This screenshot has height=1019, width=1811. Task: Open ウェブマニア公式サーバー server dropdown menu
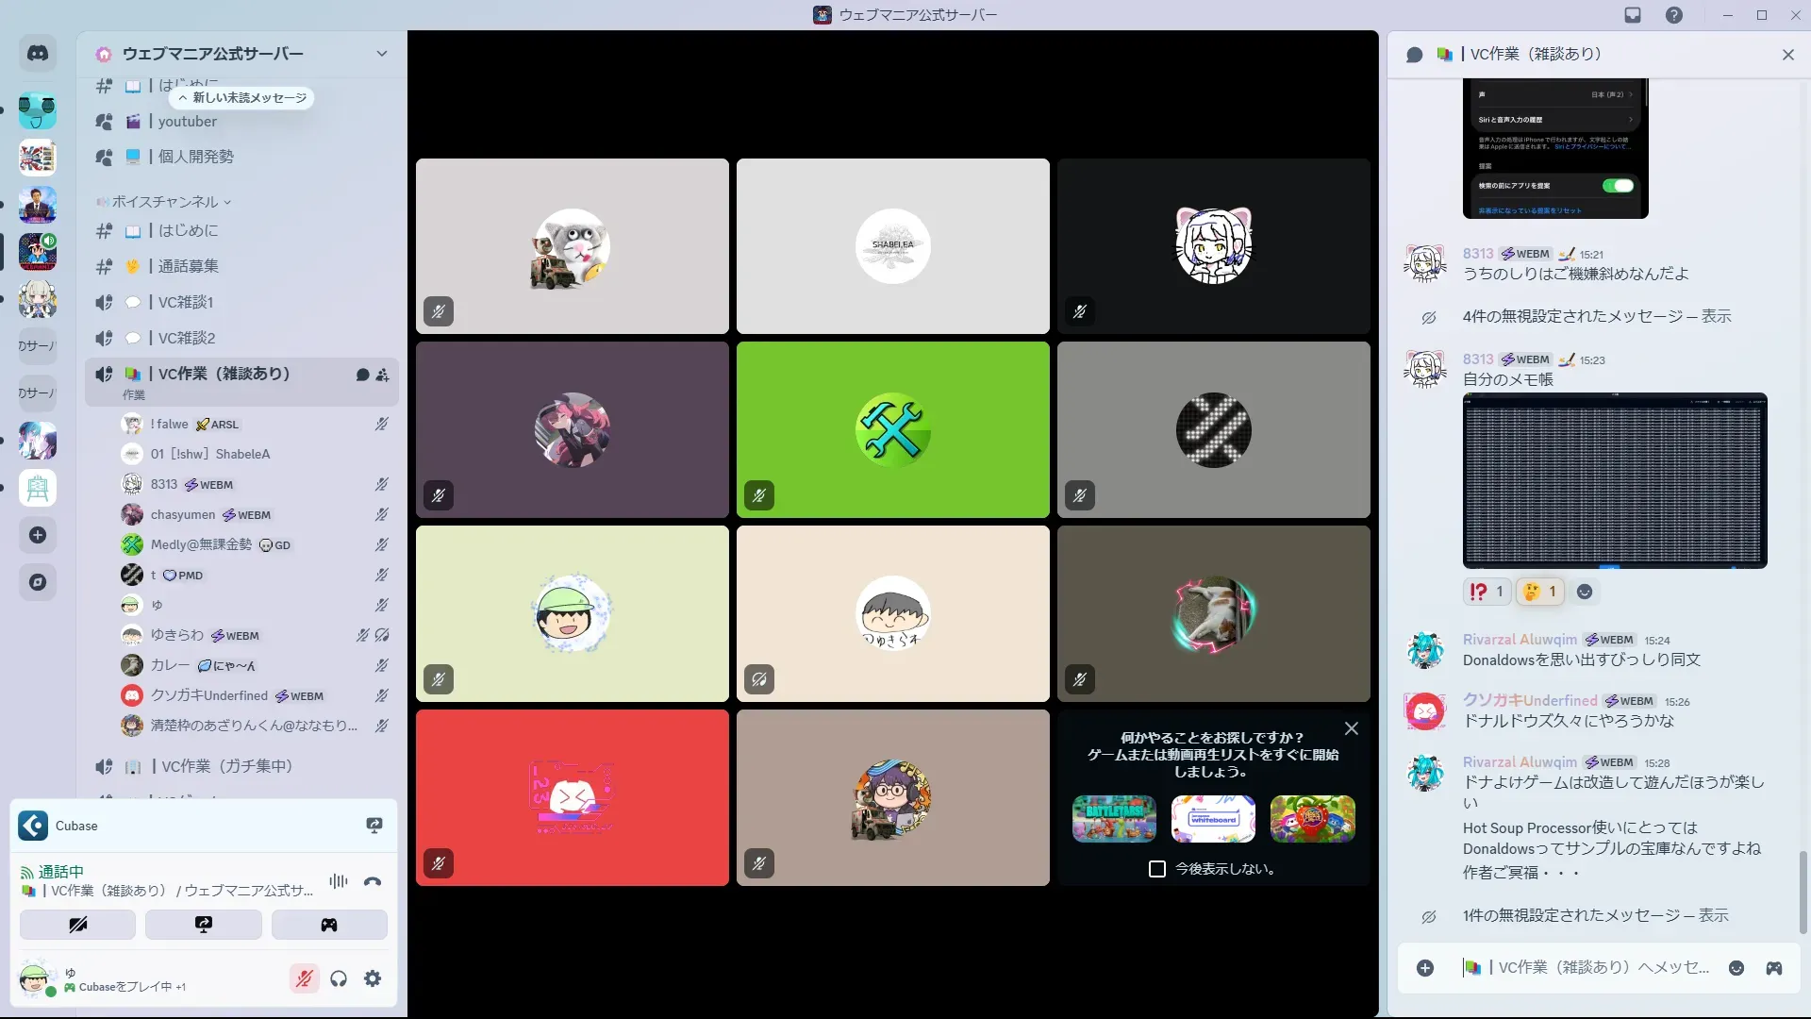tap(381, 54)
